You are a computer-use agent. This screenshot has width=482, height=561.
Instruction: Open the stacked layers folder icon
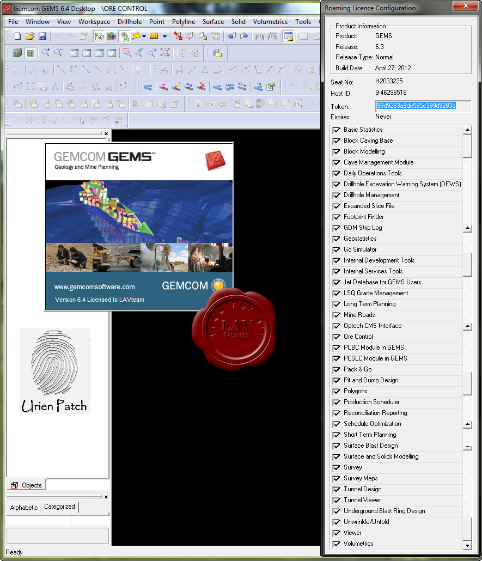217,53
